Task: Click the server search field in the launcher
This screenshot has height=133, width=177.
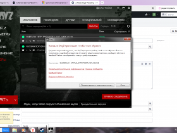Action: click(54, 26)
